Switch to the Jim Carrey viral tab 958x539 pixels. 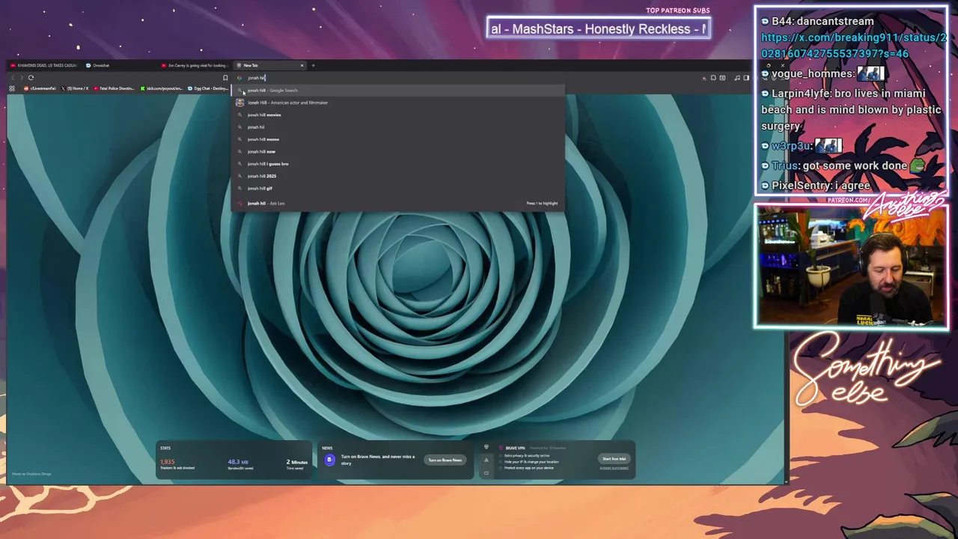[194, 65]
